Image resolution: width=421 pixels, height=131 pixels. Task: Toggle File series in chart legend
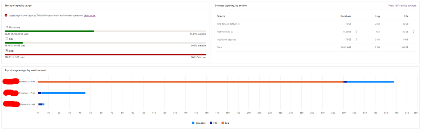tap(213, 123)
